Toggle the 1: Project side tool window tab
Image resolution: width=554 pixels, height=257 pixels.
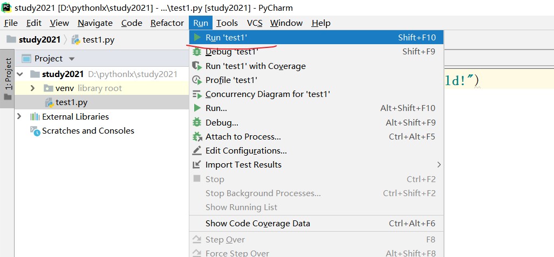pos(8,78)
